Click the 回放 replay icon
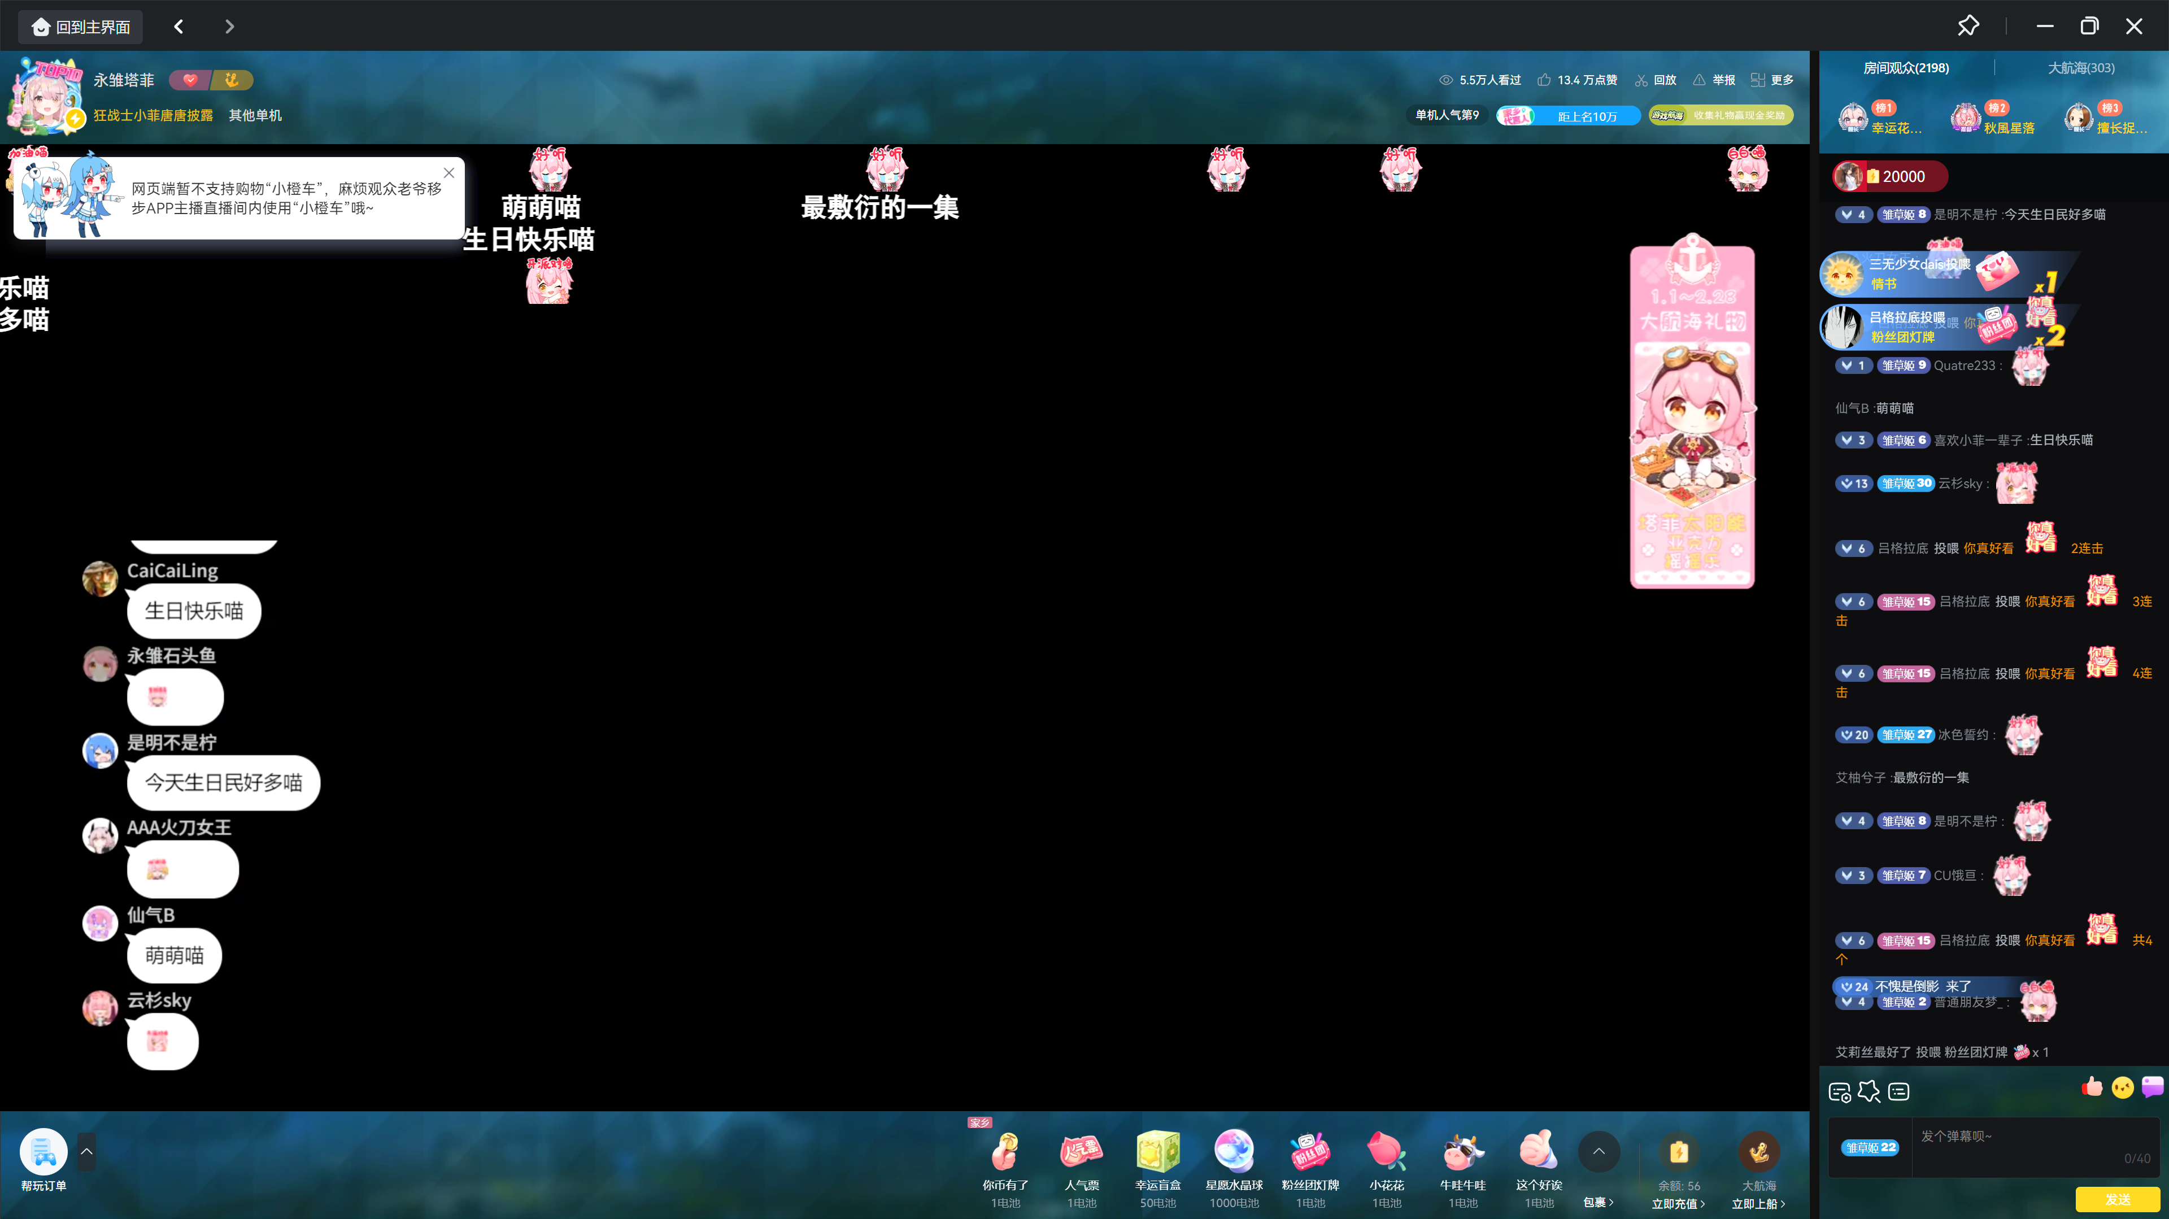 1656,80
